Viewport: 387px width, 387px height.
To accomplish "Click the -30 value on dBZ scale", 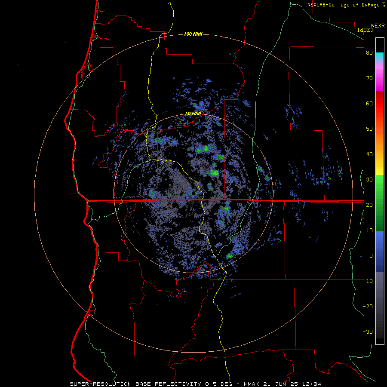I will coord(368,332).
